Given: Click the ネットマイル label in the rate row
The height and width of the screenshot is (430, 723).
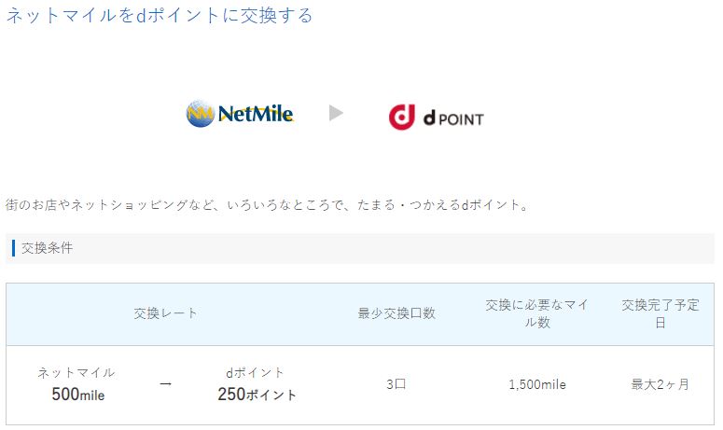Looking at the screenshot, I should [x=76, y=372].
